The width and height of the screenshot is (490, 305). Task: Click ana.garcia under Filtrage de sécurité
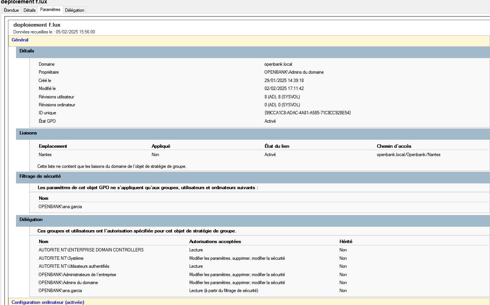click(x=60, y=207)
